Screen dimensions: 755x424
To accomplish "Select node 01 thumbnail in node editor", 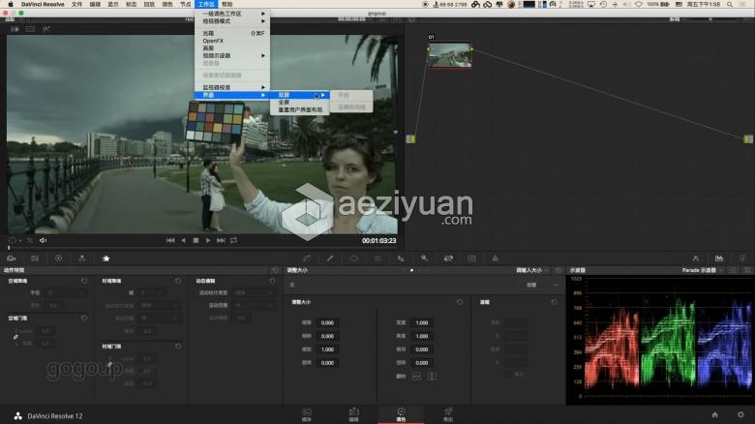I will (x=449, y=55).
